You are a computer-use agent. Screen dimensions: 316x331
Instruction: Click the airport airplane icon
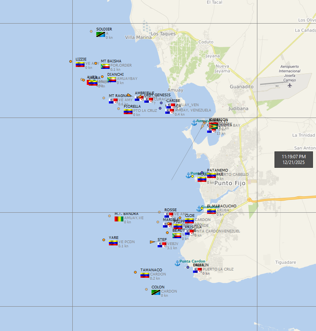tap(290, 85)
